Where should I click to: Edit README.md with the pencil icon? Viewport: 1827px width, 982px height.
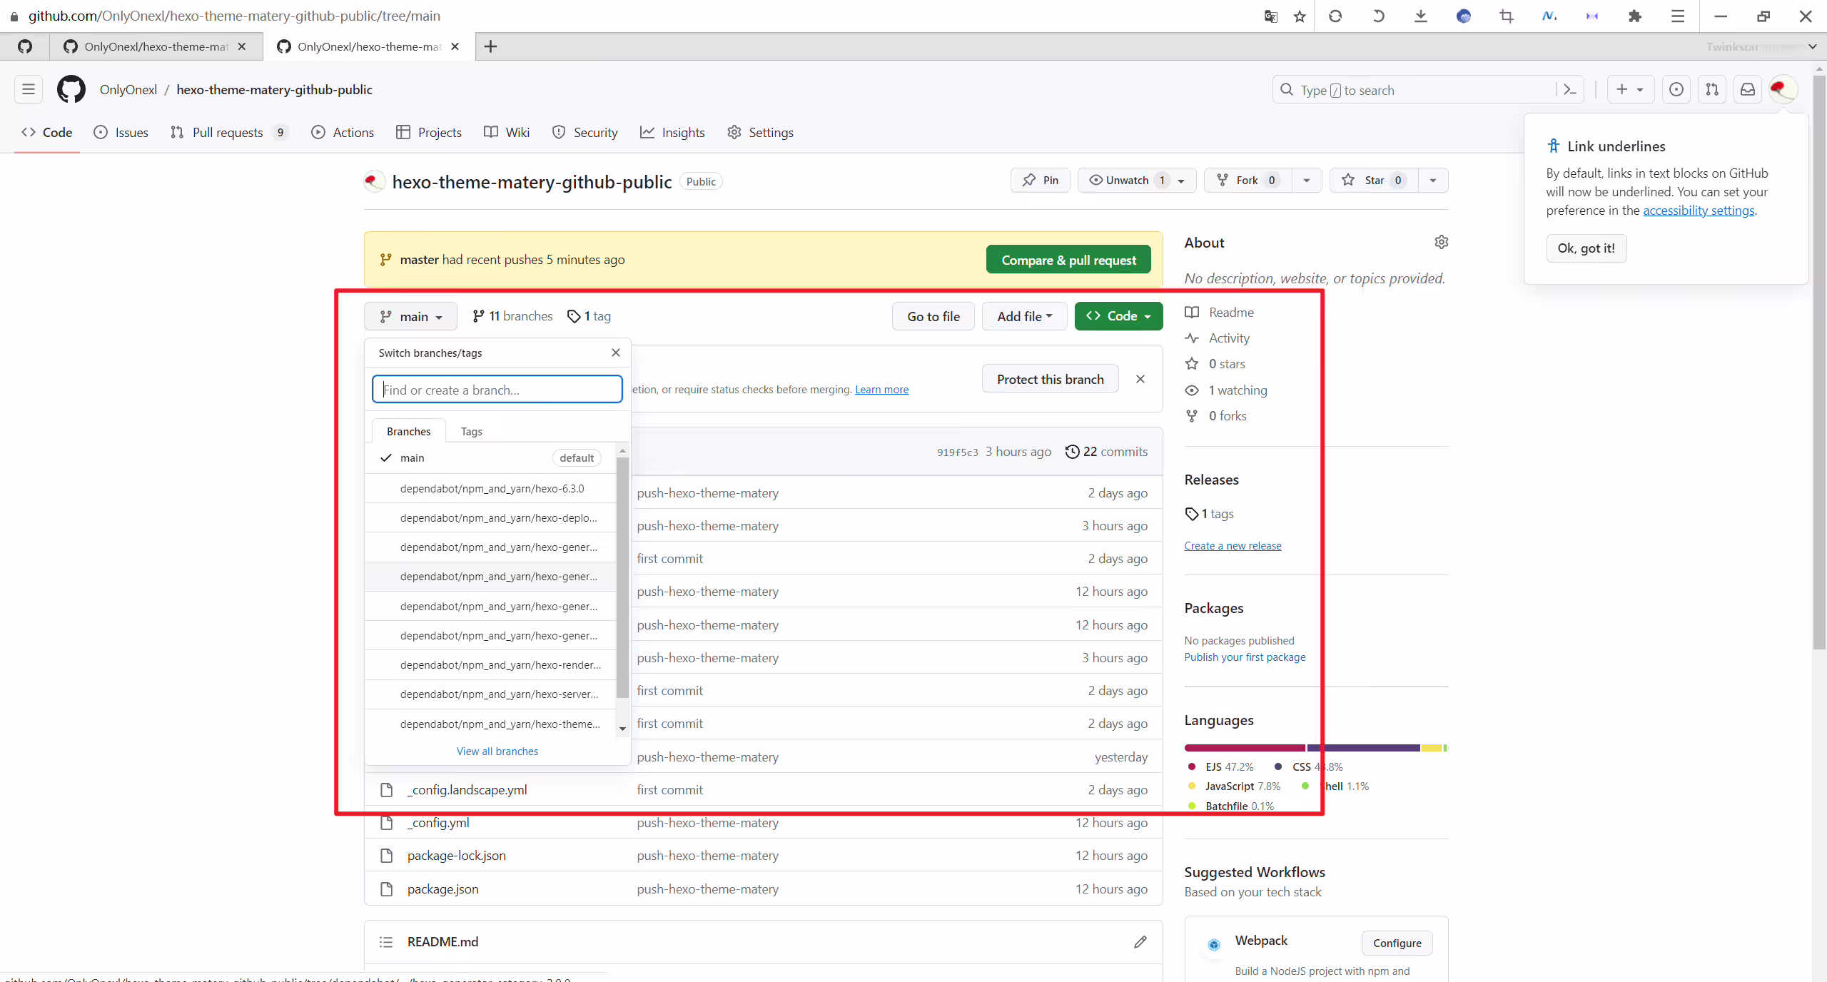tap(1140, 941)
